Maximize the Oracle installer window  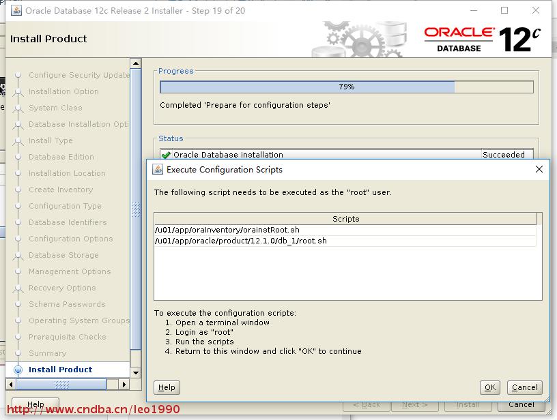click(x=504, y=11)
